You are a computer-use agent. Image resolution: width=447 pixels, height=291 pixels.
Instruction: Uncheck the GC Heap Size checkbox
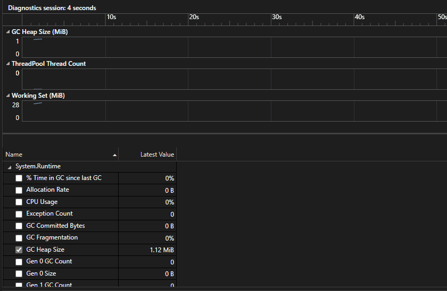19,250
